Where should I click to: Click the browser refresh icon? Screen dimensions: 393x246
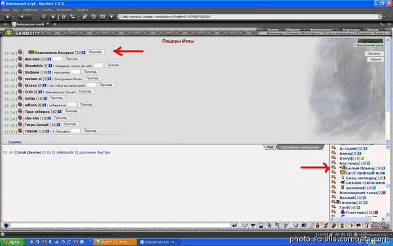[44, 17]
